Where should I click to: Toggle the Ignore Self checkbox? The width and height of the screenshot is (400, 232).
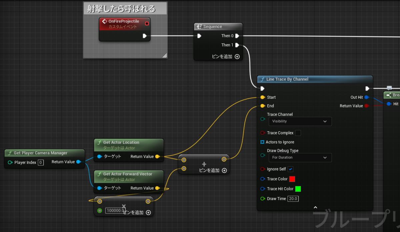point(291,169)
